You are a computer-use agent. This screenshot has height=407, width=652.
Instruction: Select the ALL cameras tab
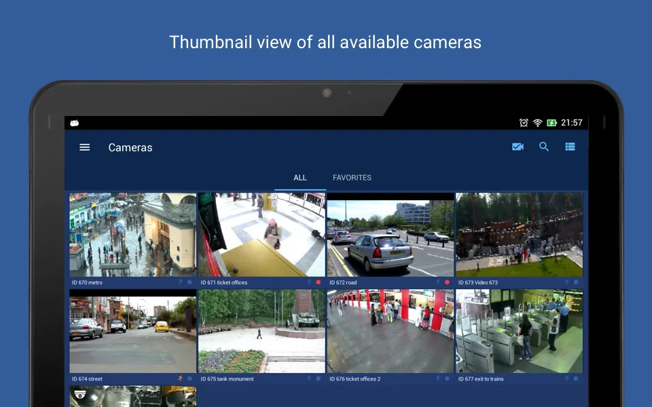click(x=300, y=178)
